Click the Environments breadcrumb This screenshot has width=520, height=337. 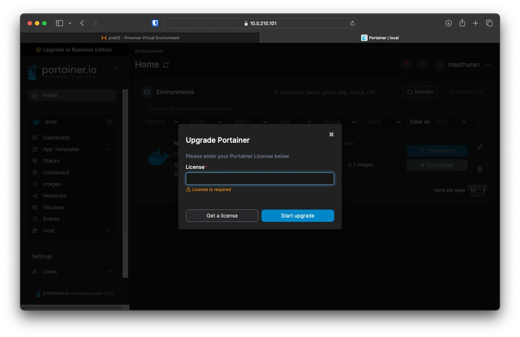[149, 51]
